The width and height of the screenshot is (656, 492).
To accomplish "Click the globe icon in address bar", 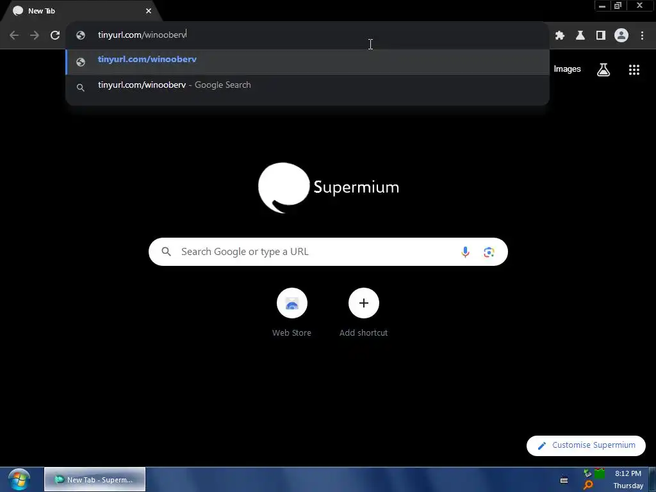I will coord(81,35).
